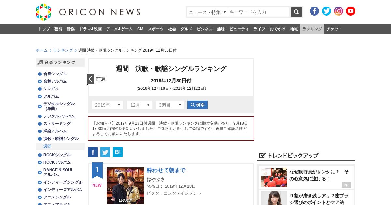Viewport: 391px width, 205px height.
Task: Expand 合算シングル plus icon
Action: coord(40,74)
